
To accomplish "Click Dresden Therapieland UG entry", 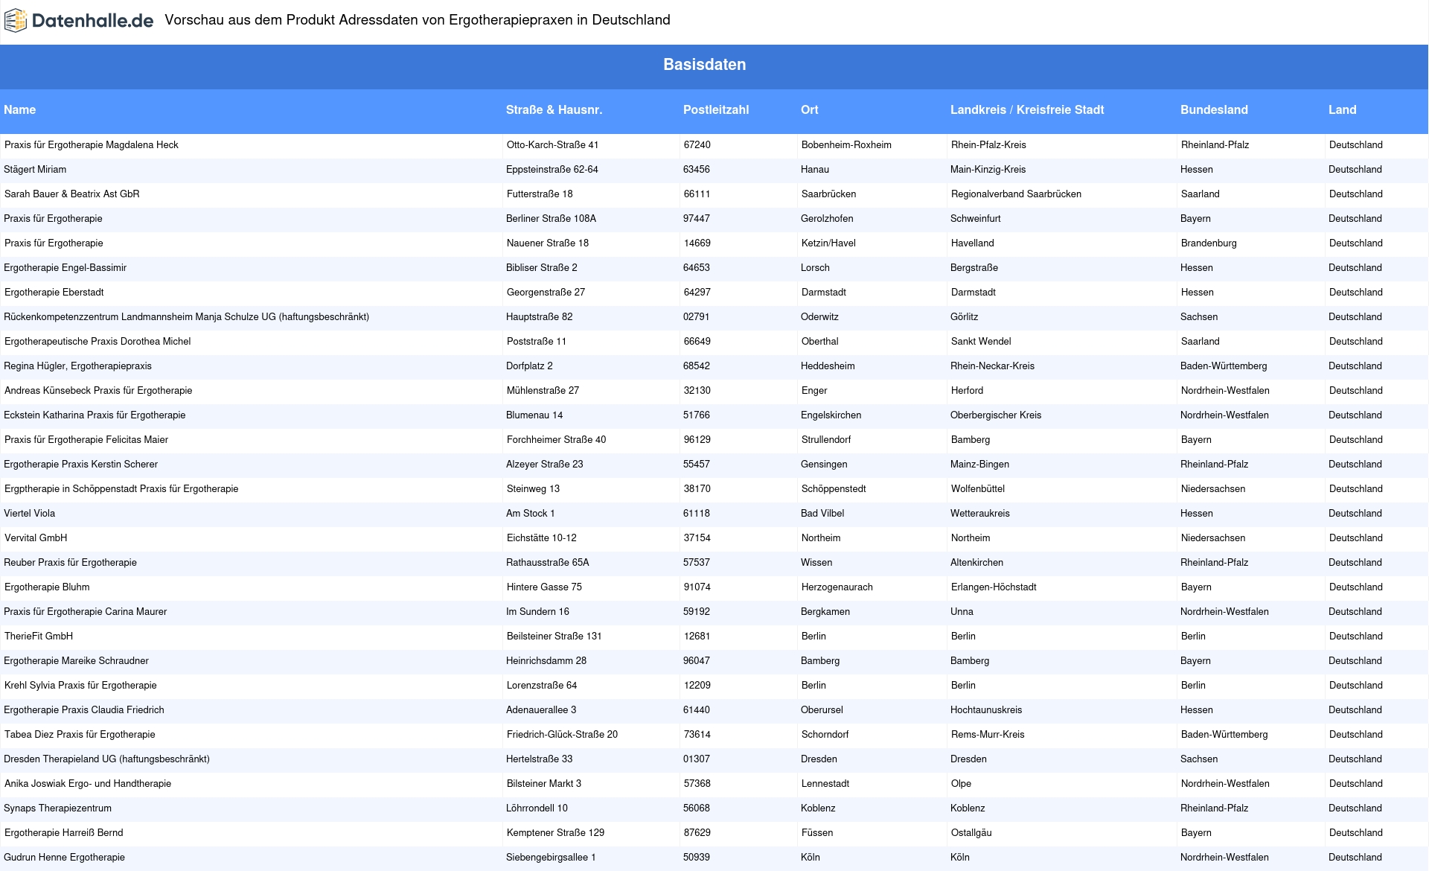I will 106,759.
